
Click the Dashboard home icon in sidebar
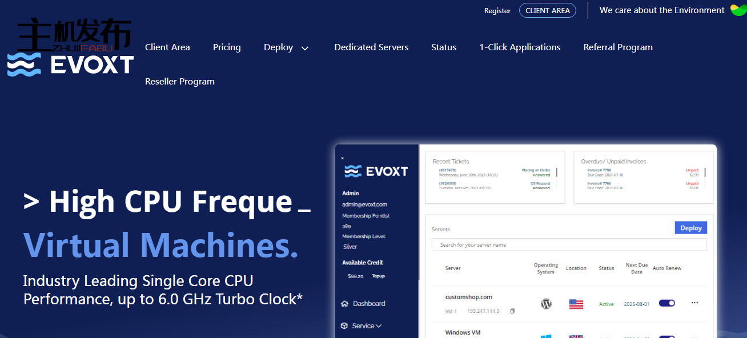344,304
